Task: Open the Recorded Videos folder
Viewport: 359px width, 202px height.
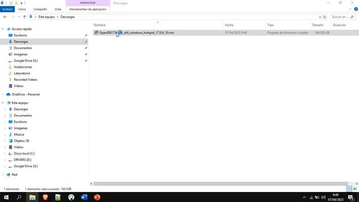Action: tap(25, 80)
